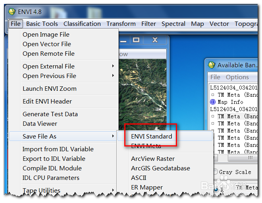
Task: Open the File menu in ENVI menu bar
Action: [x=15, y=24]
